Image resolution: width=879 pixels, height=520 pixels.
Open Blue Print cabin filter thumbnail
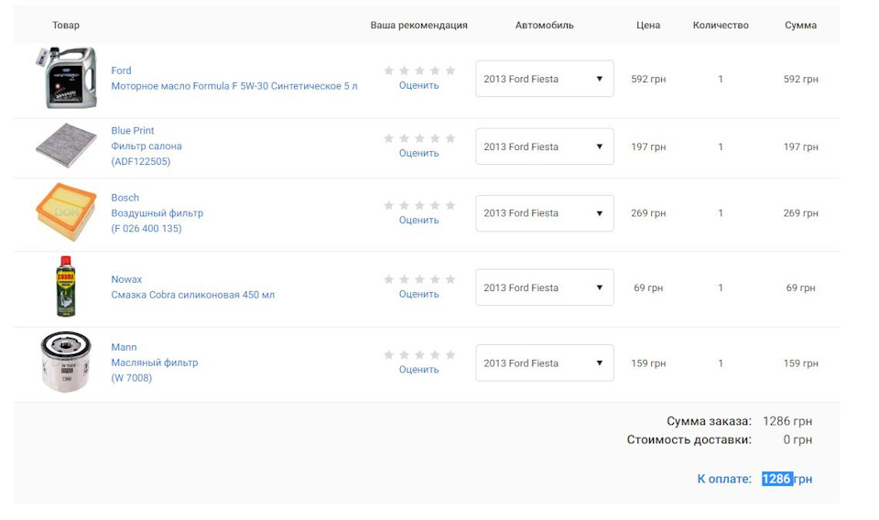coord(66,146)
